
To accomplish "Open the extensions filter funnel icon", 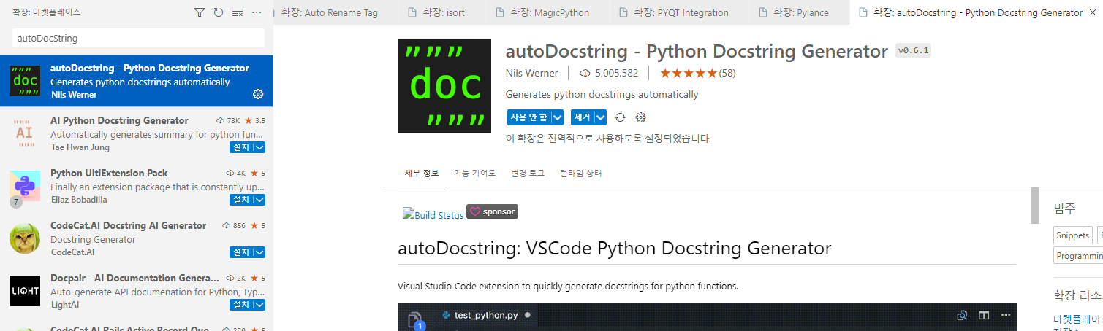I will coord(200,12).
